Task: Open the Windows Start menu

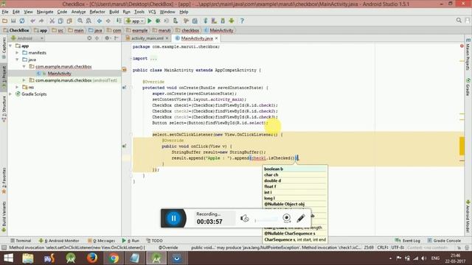Action: pos(8,258)
